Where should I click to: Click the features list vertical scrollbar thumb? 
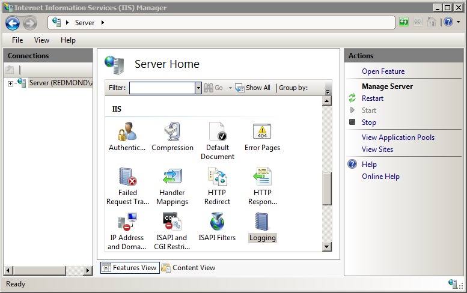pos(327,189)
